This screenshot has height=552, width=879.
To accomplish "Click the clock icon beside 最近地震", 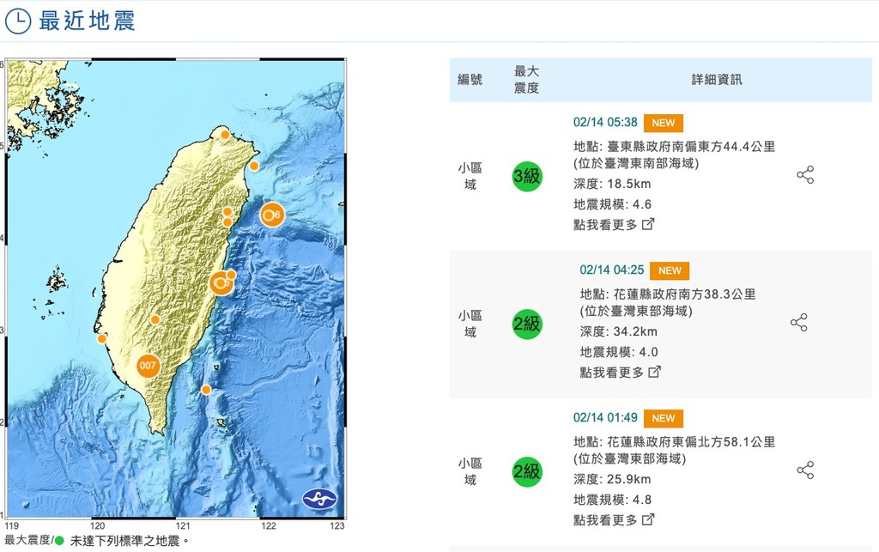I will [19, 21].
